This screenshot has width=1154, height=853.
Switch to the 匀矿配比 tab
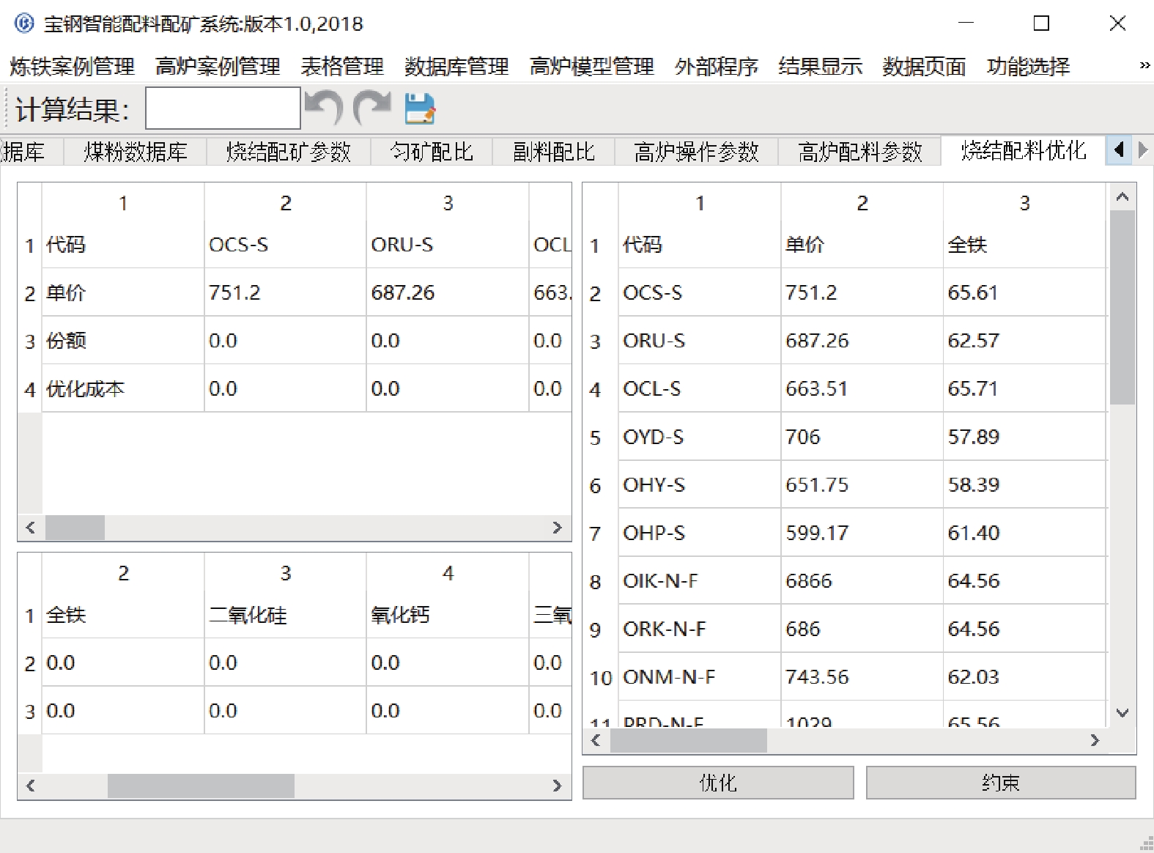432,152
